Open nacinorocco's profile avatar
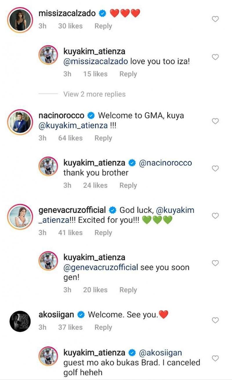The image size is (232, 380). [20, 122]
